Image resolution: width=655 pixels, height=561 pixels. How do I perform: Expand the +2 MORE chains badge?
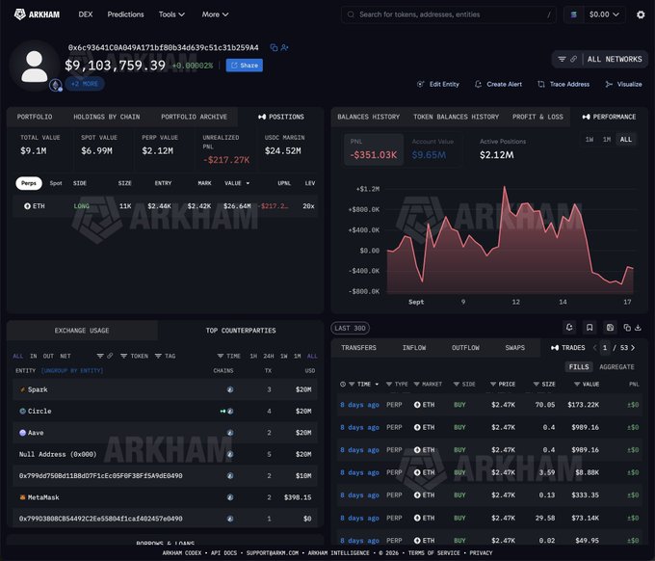click(x=85, y=84)
